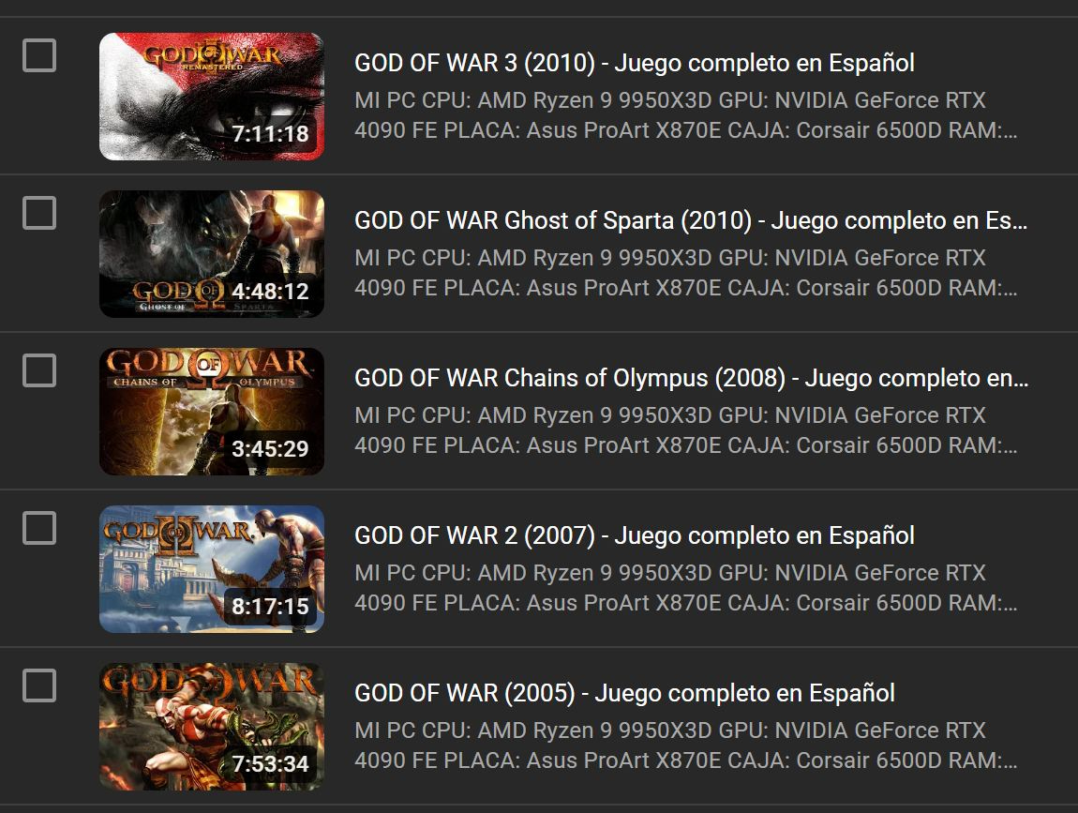Image resolution: width=1078 pixels, height=813 pixels.
Task: Open the Ghost of Sparta video thumbnail
Action: click(212, 254)
